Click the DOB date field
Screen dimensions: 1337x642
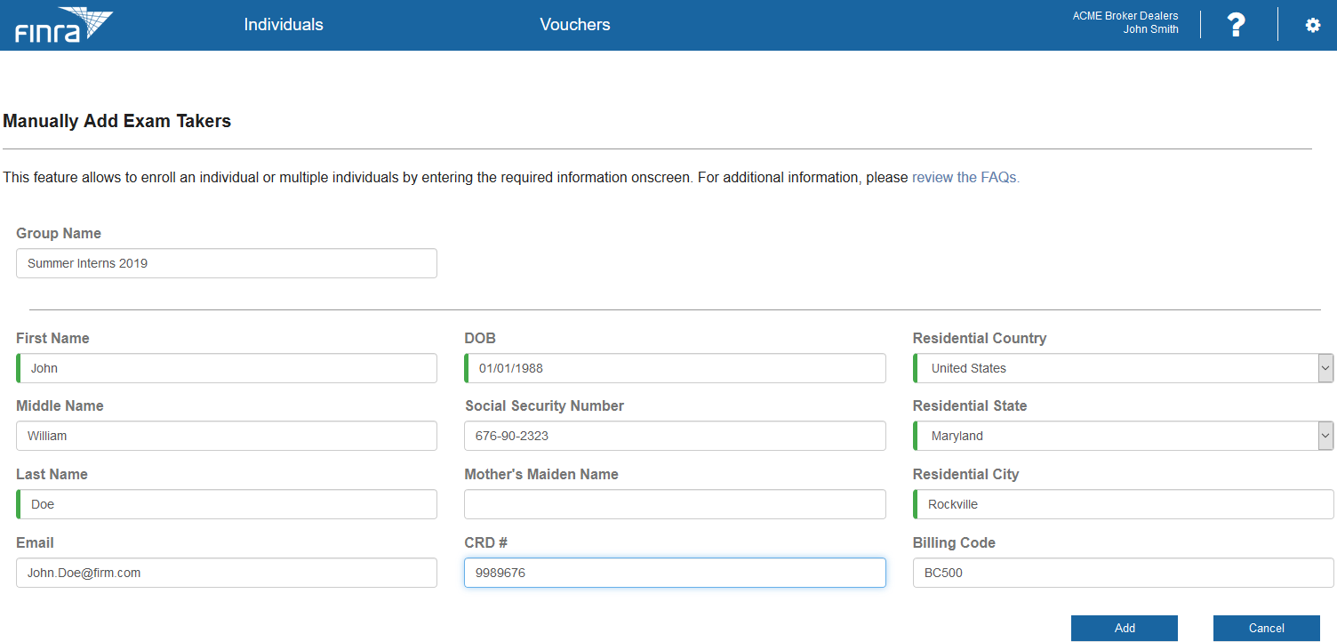pyautogui.click(x=675, y=368)
